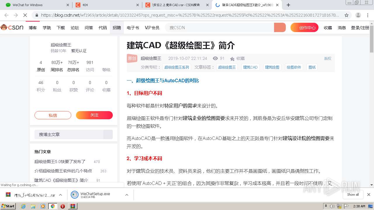This screenshot has height=210, width=374.
Task: Click the taskbar clock 2:38 AM
Action: coord(359,206)
